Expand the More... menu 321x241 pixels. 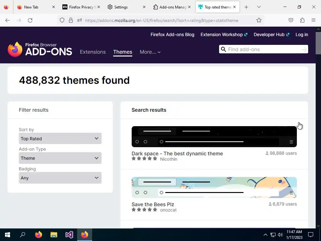pyautogui.click(x=150, y=52)
